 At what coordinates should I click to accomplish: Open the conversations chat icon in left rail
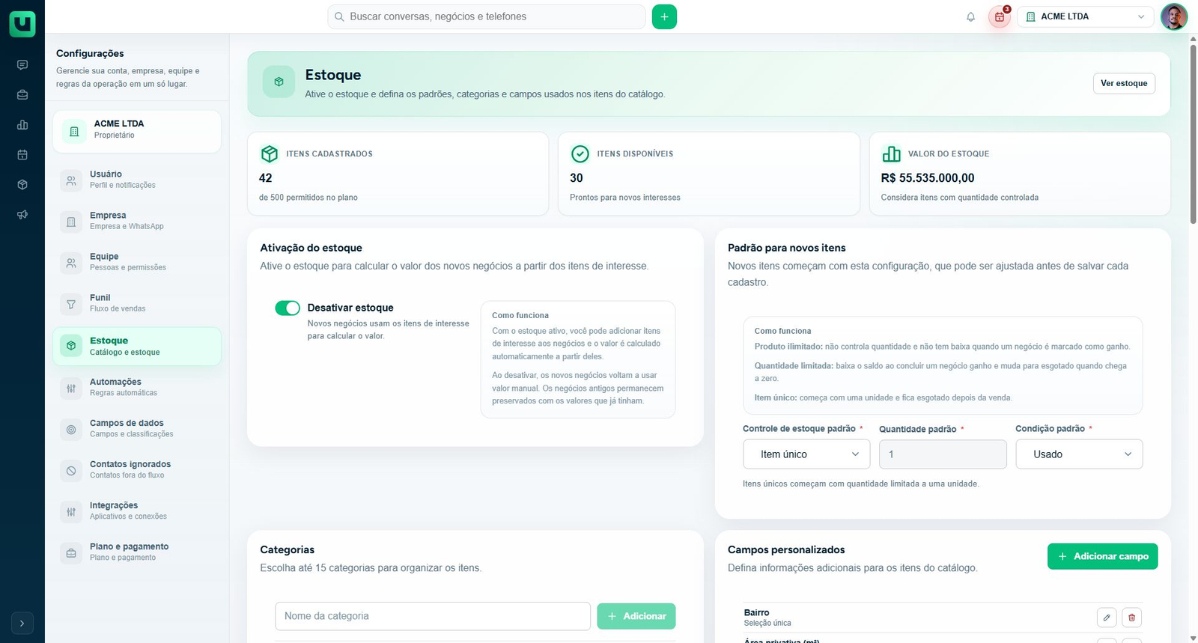(x=22, y=65)
